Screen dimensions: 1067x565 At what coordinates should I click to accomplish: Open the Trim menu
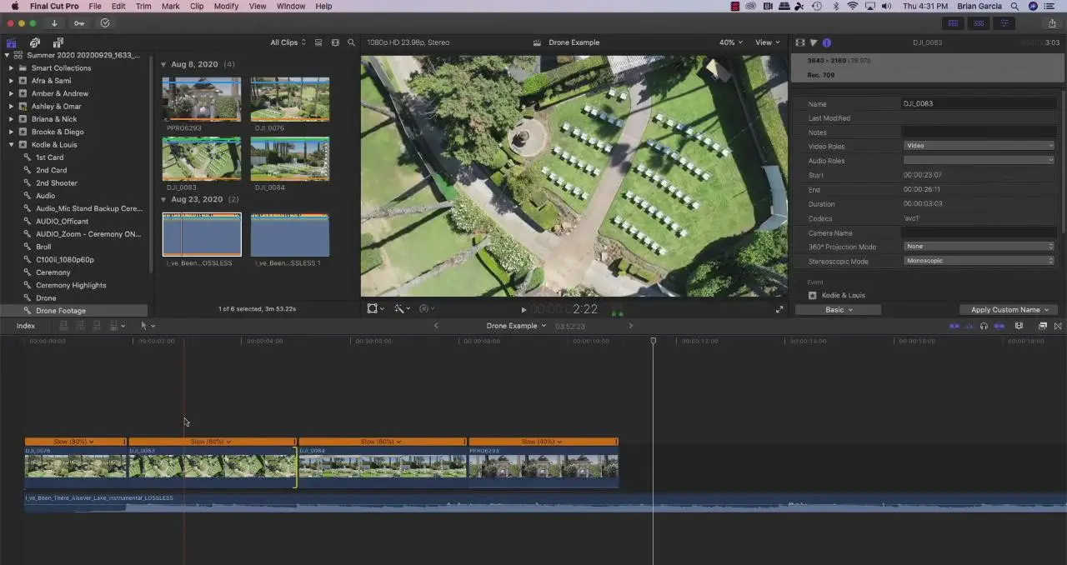[143, 6]
